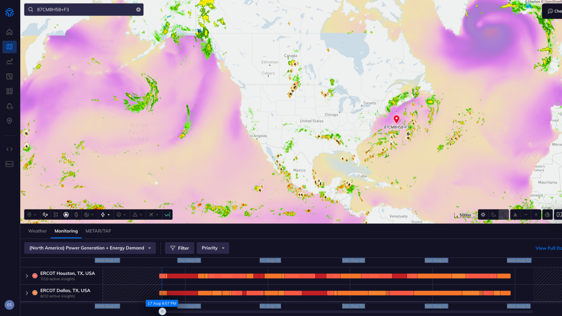562x316 pixels.
Task: Activate the fire weather layer icon
Action: [x=66, y=215]
